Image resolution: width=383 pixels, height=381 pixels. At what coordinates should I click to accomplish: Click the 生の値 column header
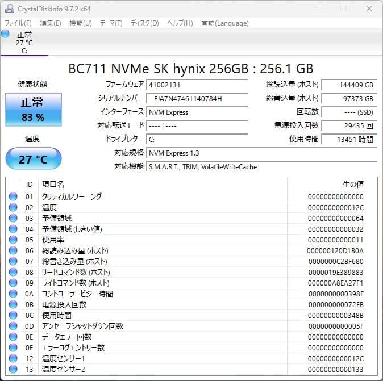point(327,185)
